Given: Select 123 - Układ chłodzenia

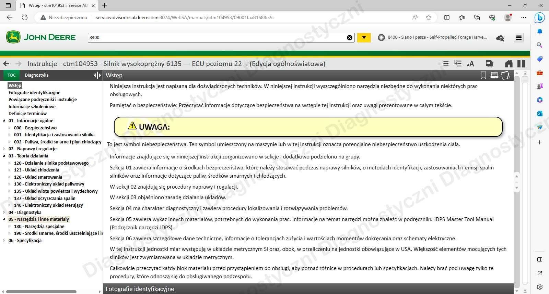Looking at the screenshot, I should click(x=36, y=170).
